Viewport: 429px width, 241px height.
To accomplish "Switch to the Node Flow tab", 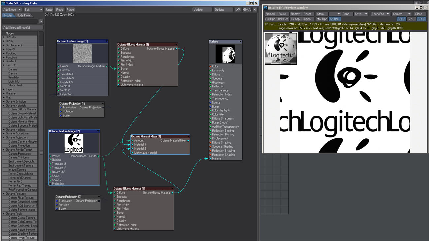I will coord(23,15).
